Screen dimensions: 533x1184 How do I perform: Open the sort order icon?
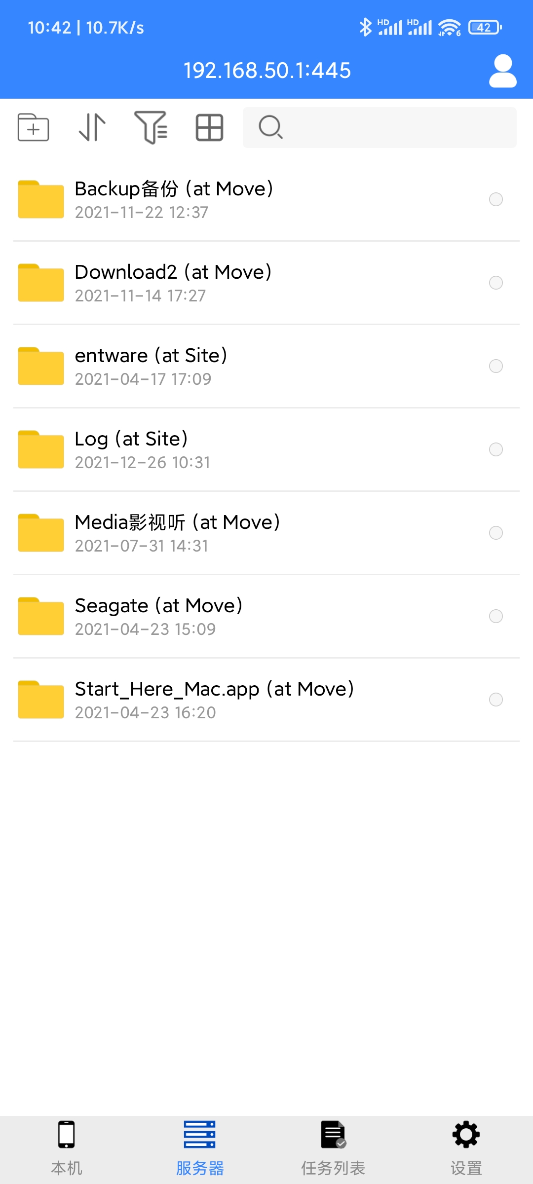[x=92, y=127]
